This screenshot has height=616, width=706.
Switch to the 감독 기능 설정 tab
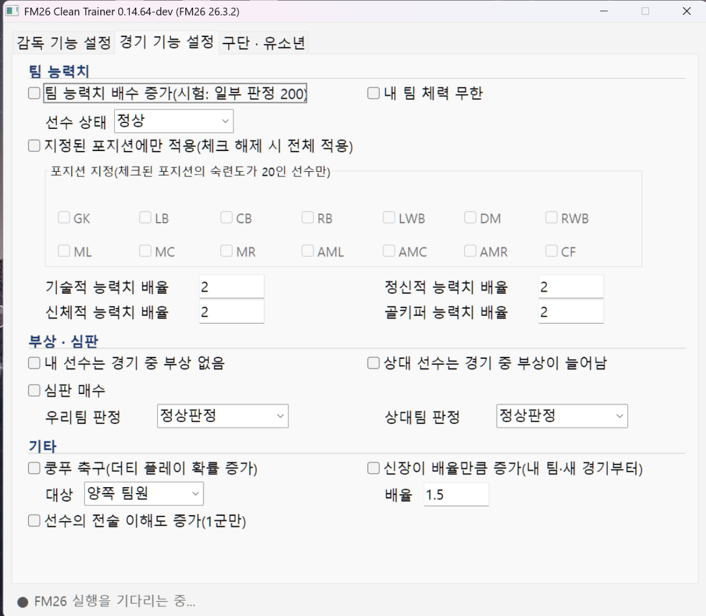click(x=64, y=42)
